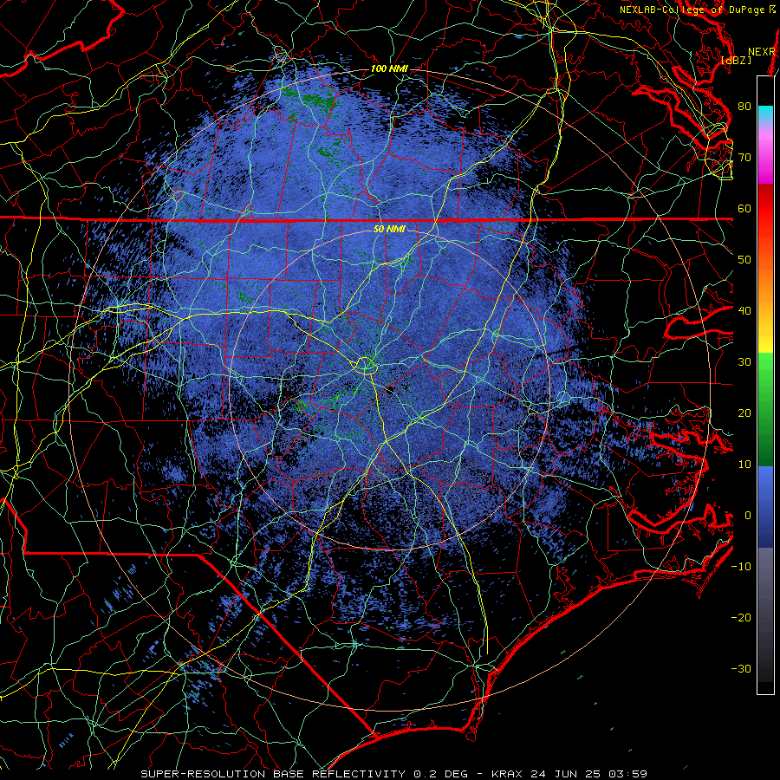Click the KRAX radar site circle at center

(365, 366)
